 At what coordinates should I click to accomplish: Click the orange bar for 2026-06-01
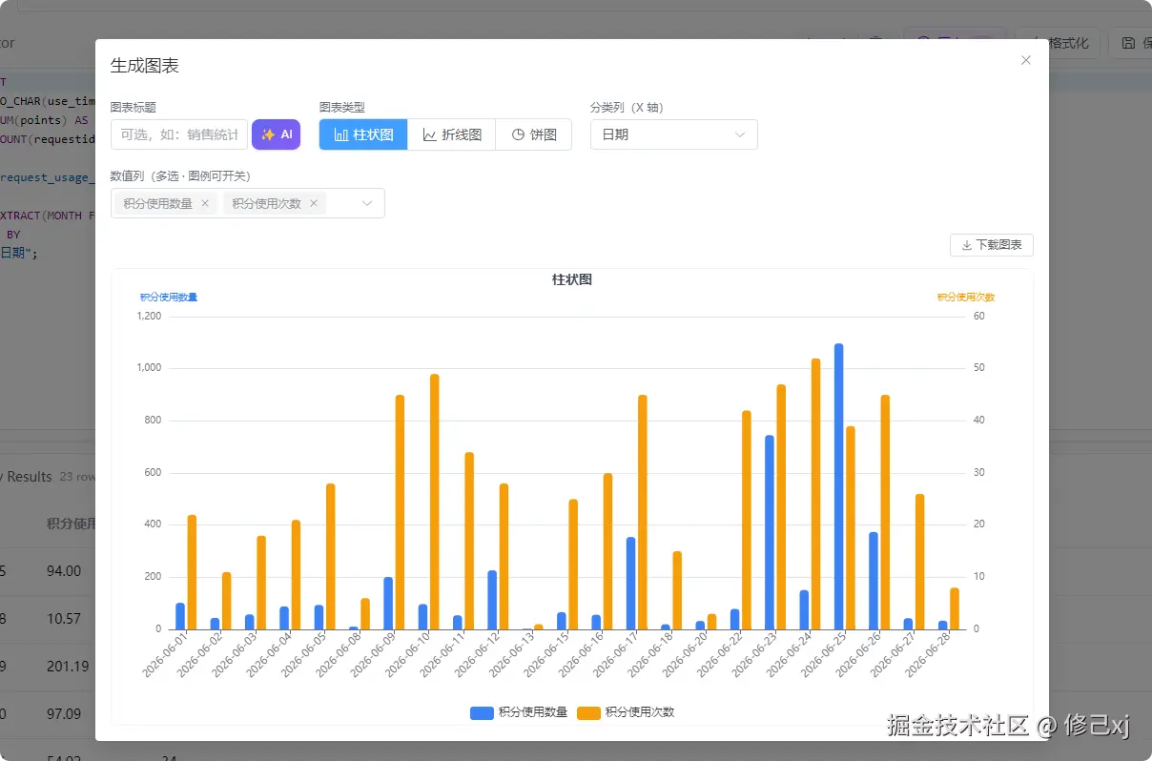192,572
